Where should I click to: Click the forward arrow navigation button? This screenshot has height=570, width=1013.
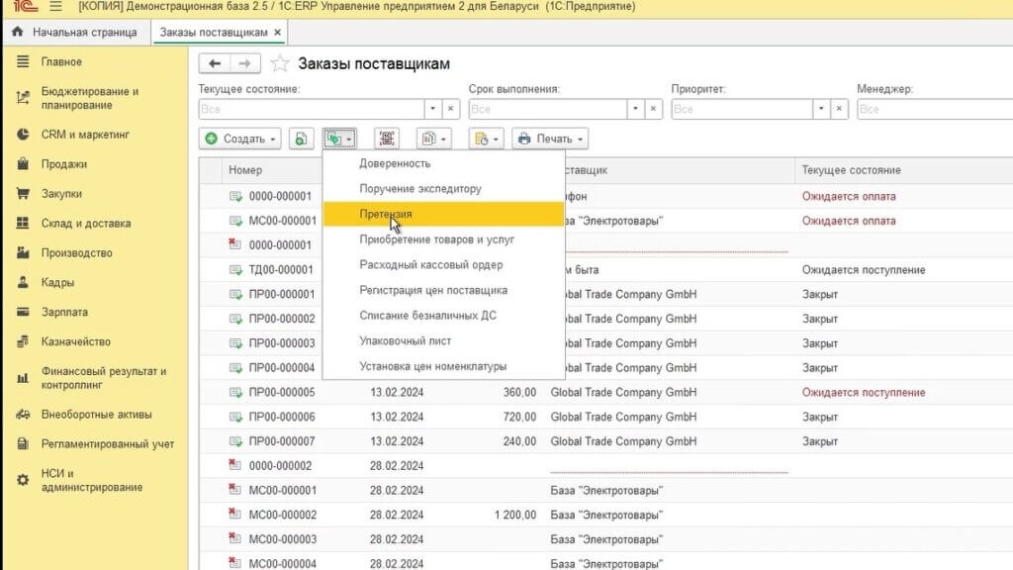(x=245, y=64)
